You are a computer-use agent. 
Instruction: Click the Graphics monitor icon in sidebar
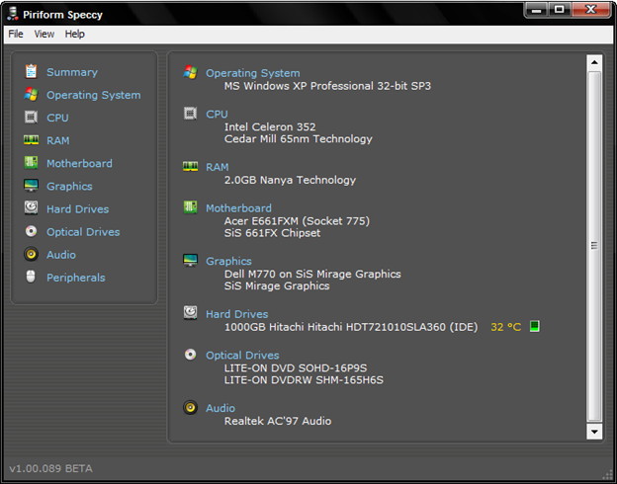point(31,186)
